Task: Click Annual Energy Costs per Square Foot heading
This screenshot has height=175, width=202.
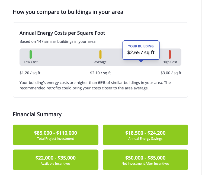Action: 62,33
